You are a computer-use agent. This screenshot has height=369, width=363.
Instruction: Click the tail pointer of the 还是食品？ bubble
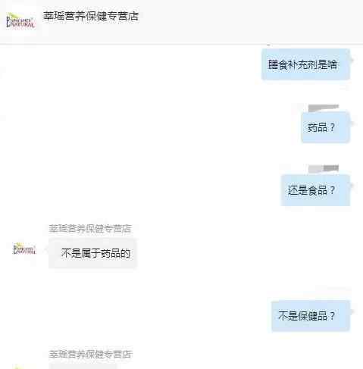(352, 186)
